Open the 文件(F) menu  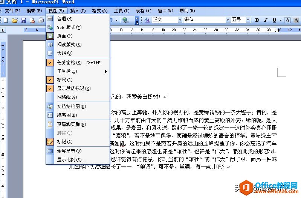pos(12,11)
